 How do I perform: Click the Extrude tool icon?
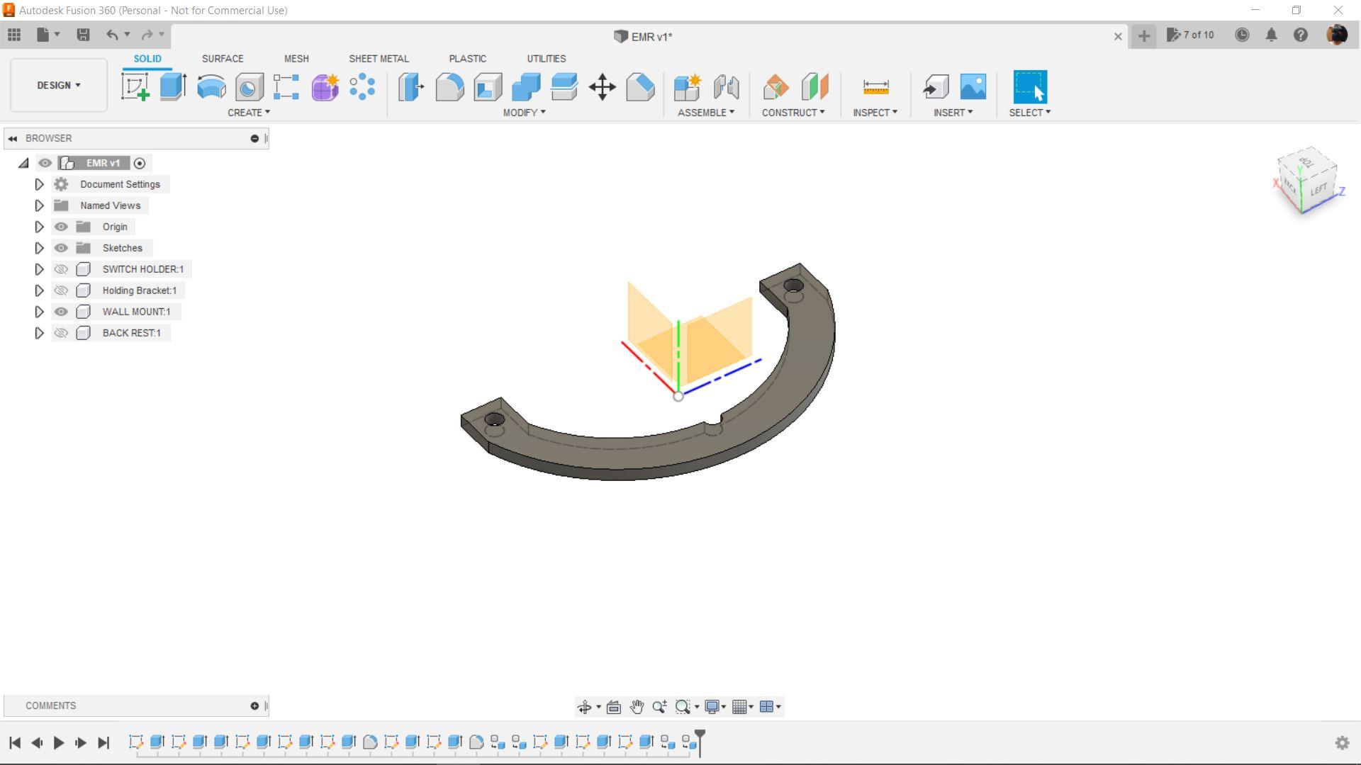[x=173, y=87]
